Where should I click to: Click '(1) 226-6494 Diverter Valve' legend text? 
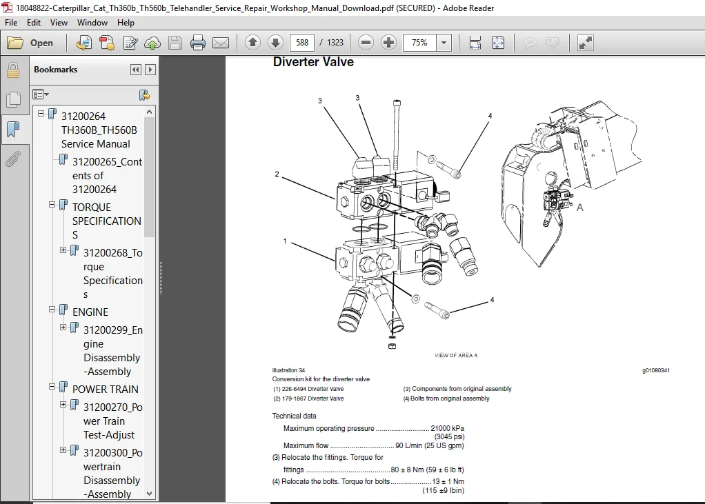point(308,389)
